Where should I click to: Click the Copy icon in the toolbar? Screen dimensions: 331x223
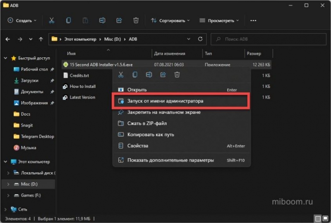tap(68, 21)
